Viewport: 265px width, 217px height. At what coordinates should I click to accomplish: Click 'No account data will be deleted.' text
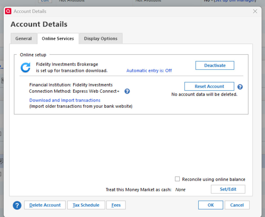[204, 94]
